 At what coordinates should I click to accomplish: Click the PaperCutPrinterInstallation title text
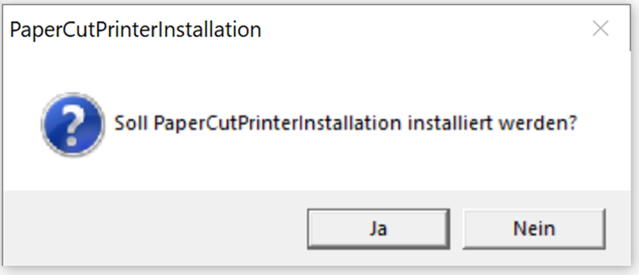coord(135,30)
